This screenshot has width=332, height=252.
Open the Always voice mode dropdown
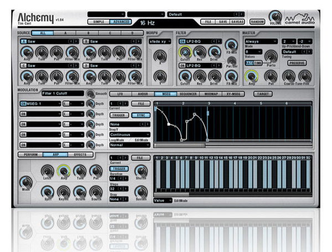pos(259,41)
